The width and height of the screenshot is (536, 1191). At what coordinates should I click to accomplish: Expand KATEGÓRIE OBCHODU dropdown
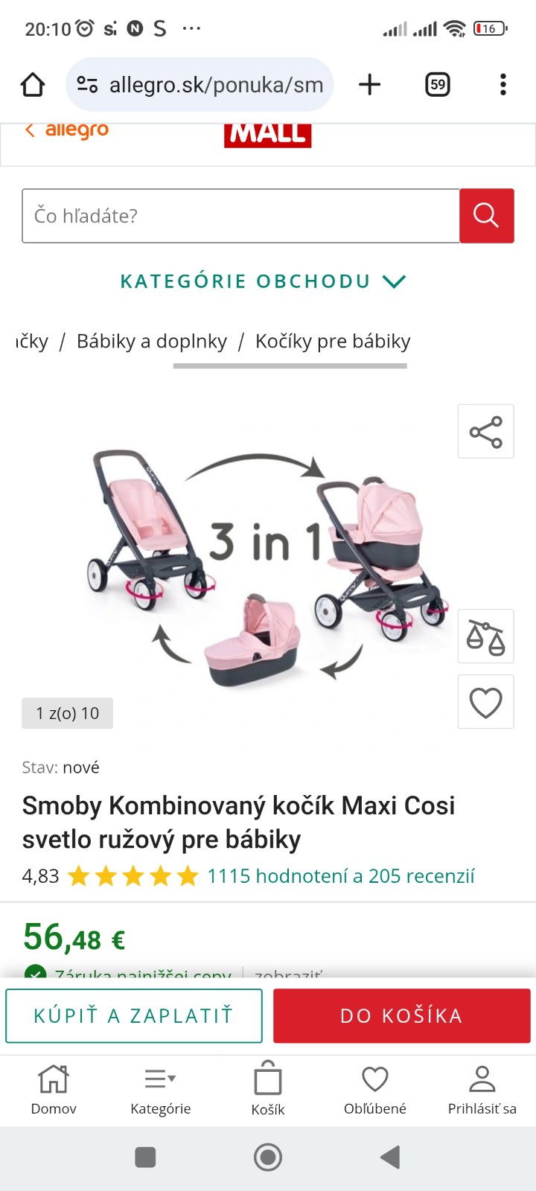263,281
